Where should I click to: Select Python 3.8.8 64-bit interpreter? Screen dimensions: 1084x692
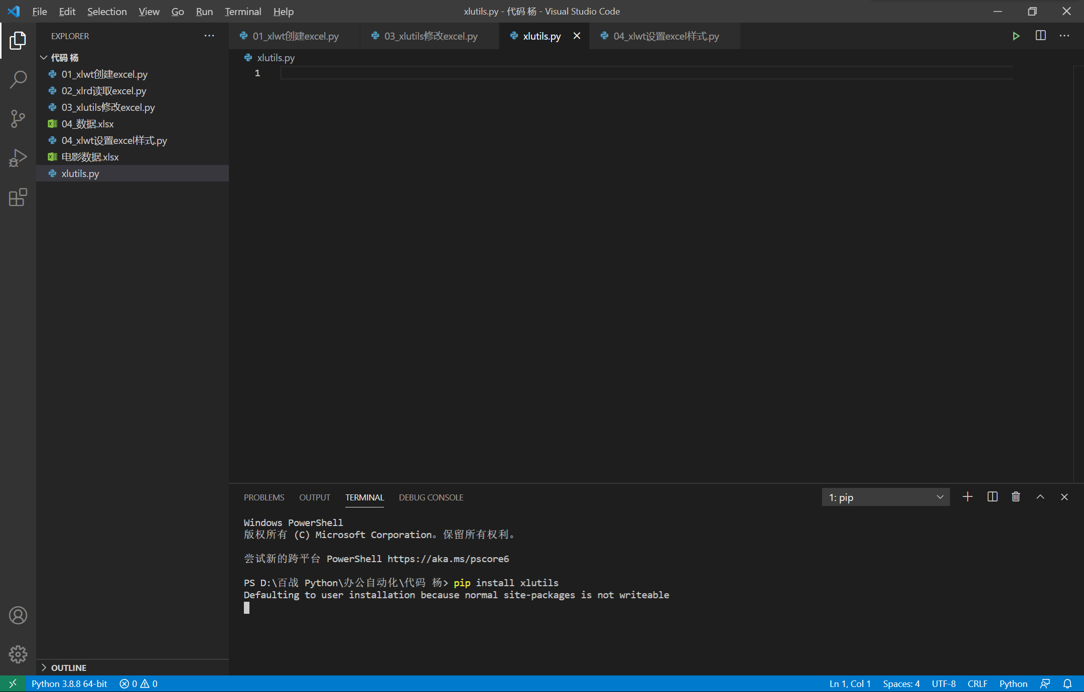coord(69,683)
